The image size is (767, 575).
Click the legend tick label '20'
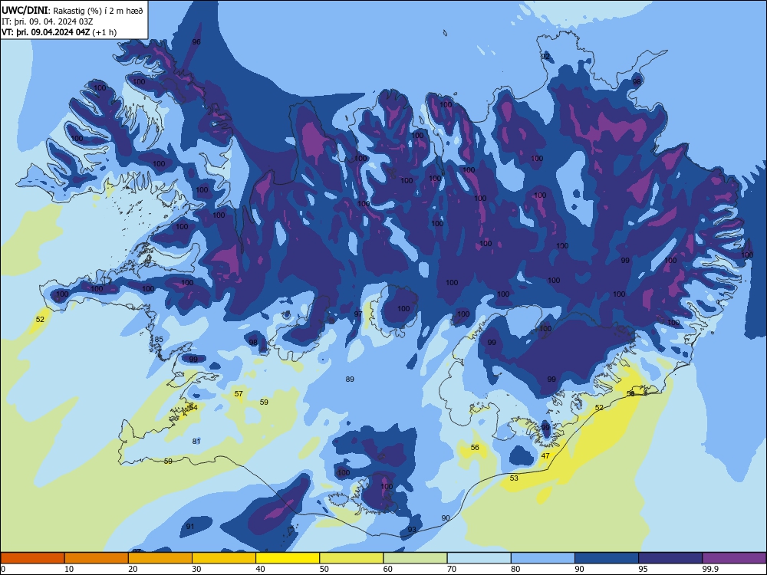point(133,569)
